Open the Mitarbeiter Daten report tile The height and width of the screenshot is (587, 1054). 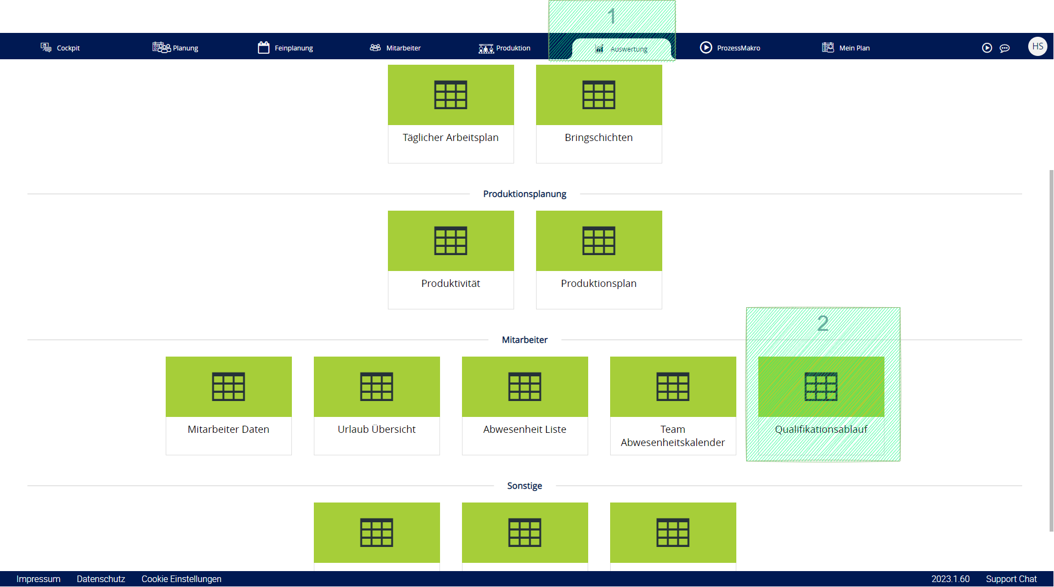[228, 405]
